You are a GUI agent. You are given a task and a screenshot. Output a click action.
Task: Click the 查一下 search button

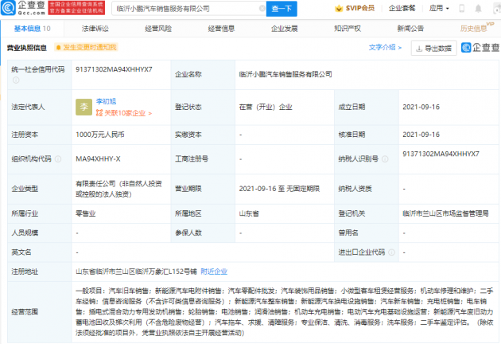point(282,9)
